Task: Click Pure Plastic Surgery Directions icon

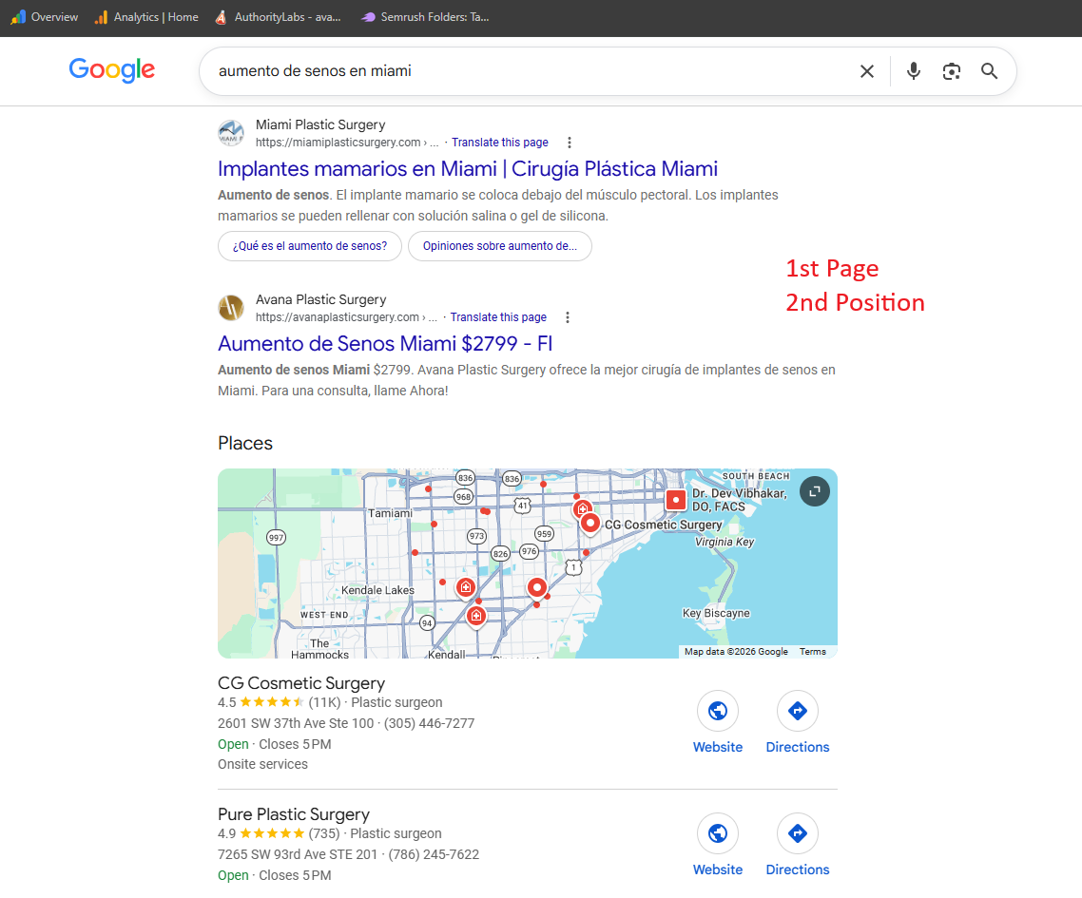Action: (798, 834)
